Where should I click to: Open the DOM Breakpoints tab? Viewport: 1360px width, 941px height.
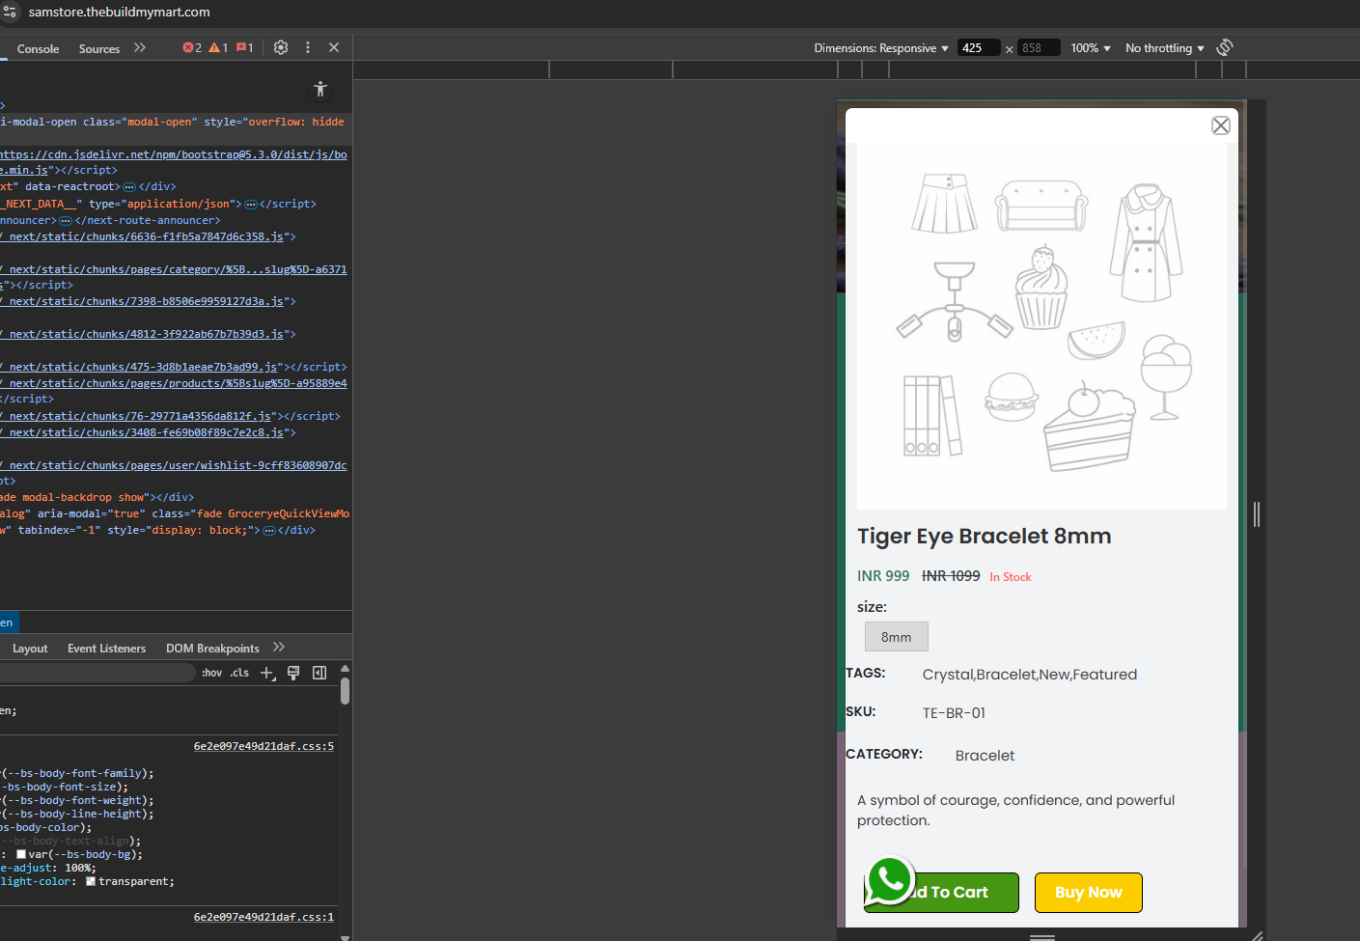tap(212, 649)
